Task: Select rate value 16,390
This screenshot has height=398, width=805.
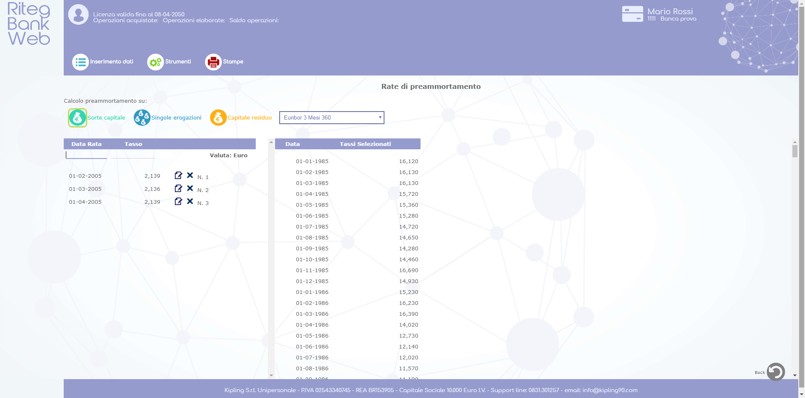Action: pos(409,314)
